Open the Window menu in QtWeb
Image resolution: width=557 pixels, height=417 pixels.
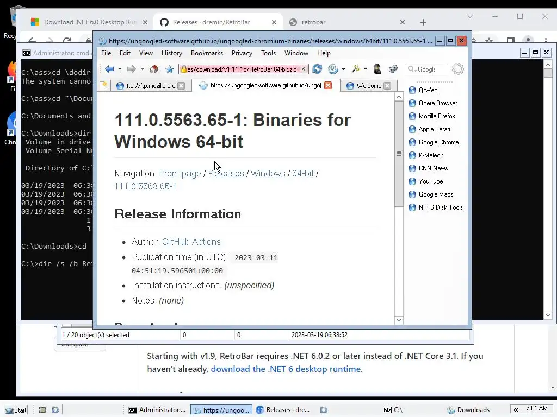point(296,53)
